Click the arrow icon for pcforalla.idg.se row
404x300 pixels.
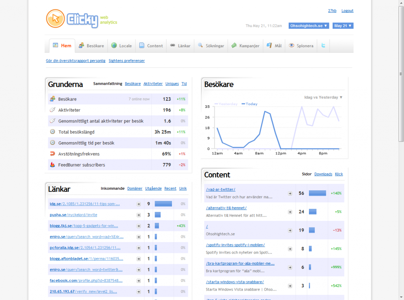pyautogui.click(x=138, y=248)
